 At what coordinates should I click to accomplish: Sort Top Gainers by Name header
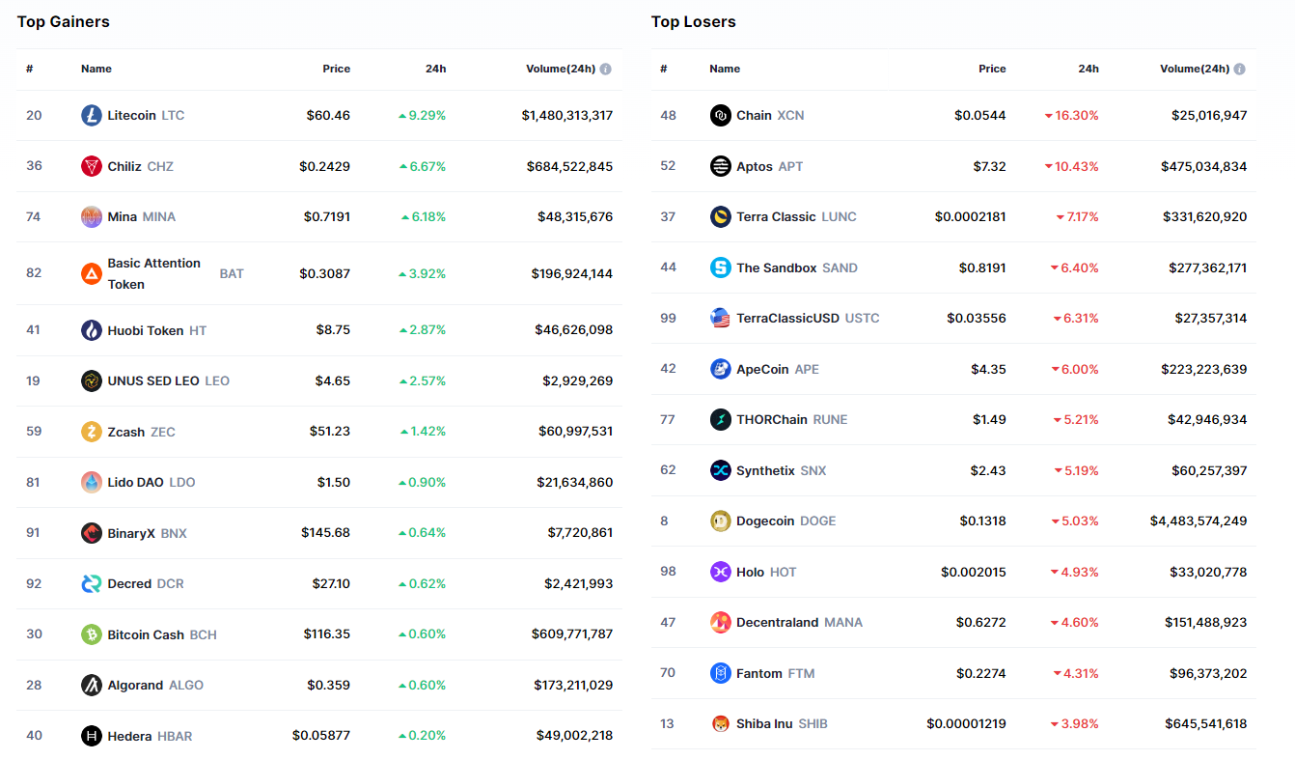click(96, 70)
